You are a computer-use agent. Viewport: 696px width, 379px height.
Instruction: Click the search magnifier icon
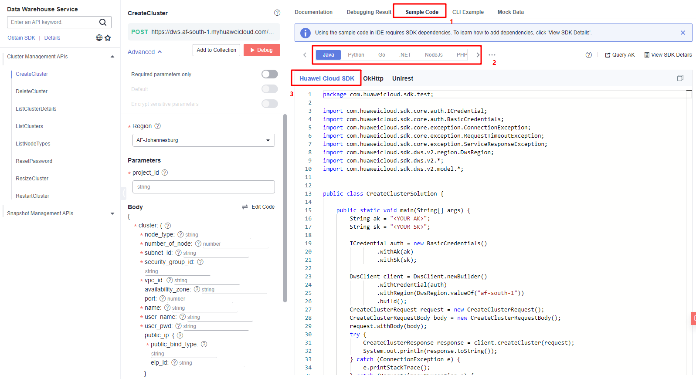[x=103, y=22]
